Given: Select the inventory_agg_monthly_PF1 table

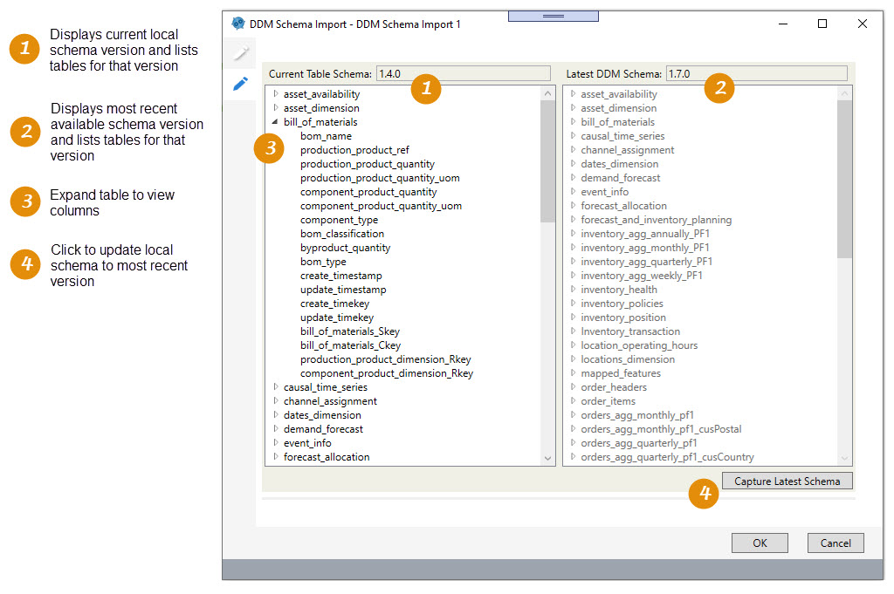Looking at the screenshot, I should coord(645,248).
